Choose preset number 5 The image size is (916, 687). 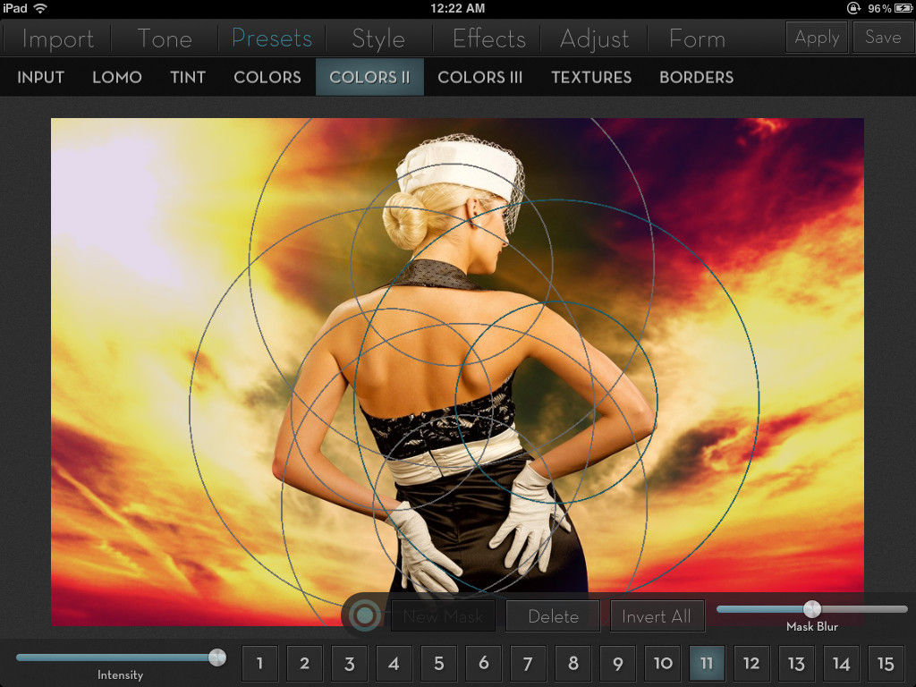(438, 663)
